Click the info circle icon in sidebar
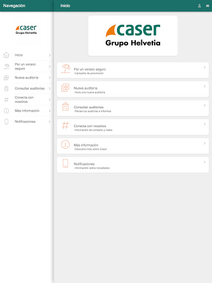Screen dimensions: 212x283 pos(7,111)
